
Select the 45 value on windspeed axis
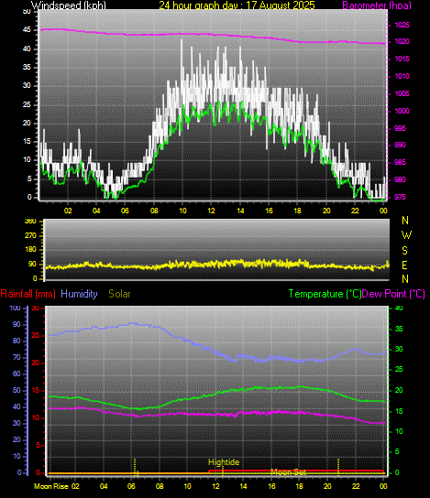point(27,30)
